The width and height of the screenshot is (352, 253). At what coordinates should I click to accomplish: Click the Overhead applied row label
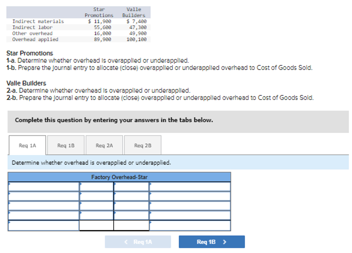(x=35, y=39)
